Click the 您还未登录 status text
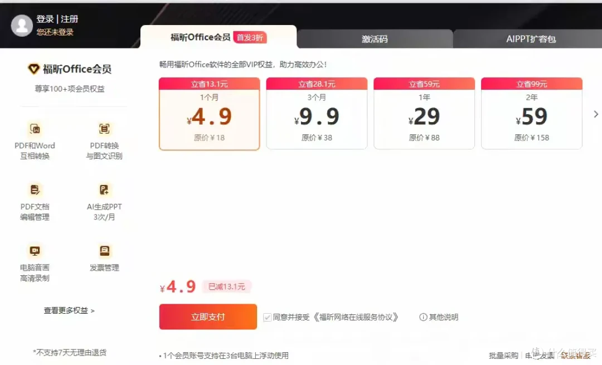 55,32
